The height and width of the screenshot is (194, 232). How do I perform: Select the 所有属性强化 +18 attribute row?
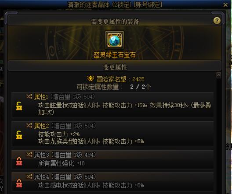tap(112, 159)
